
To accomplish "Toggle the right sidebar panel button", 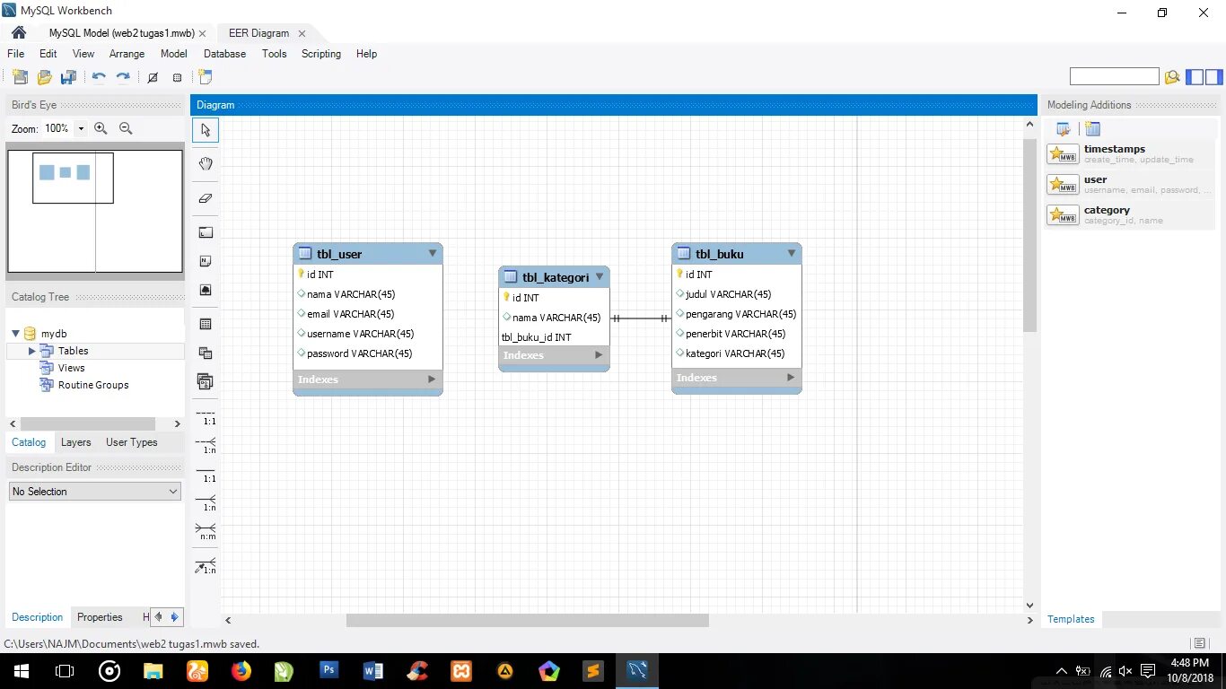I will pyautogui.click(x=1215, y=77).
